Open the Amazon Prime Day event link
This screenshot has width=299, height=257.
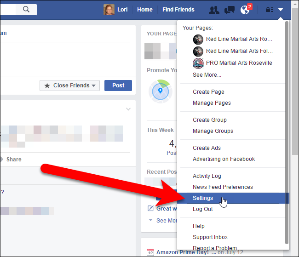click(x=186, y=252)
